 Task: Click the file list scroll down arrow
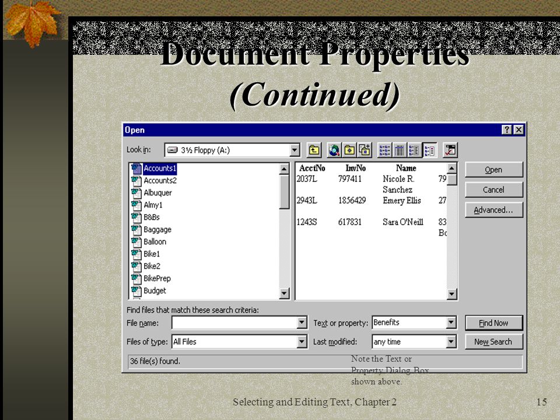(x=284, y=293)
